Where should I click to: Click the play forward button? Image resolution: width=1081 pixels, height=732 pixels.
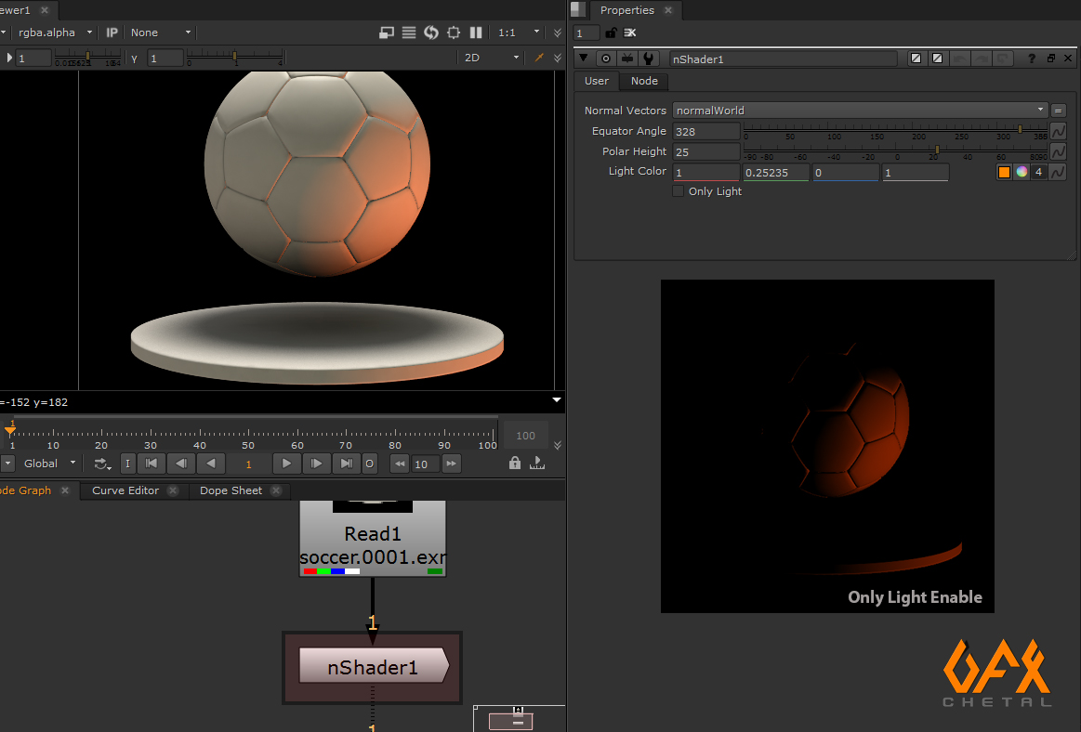(x=287, y=463)
